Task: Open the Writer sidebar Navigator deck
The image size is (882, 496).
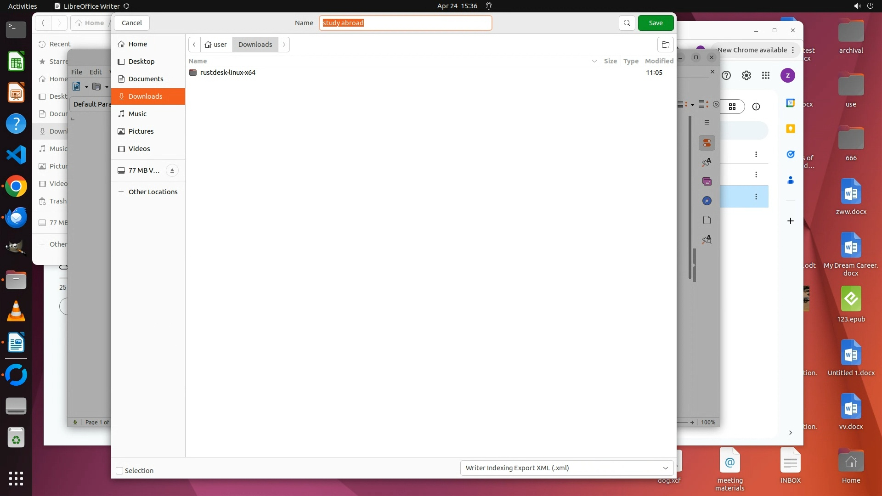Action: point(707,201)
